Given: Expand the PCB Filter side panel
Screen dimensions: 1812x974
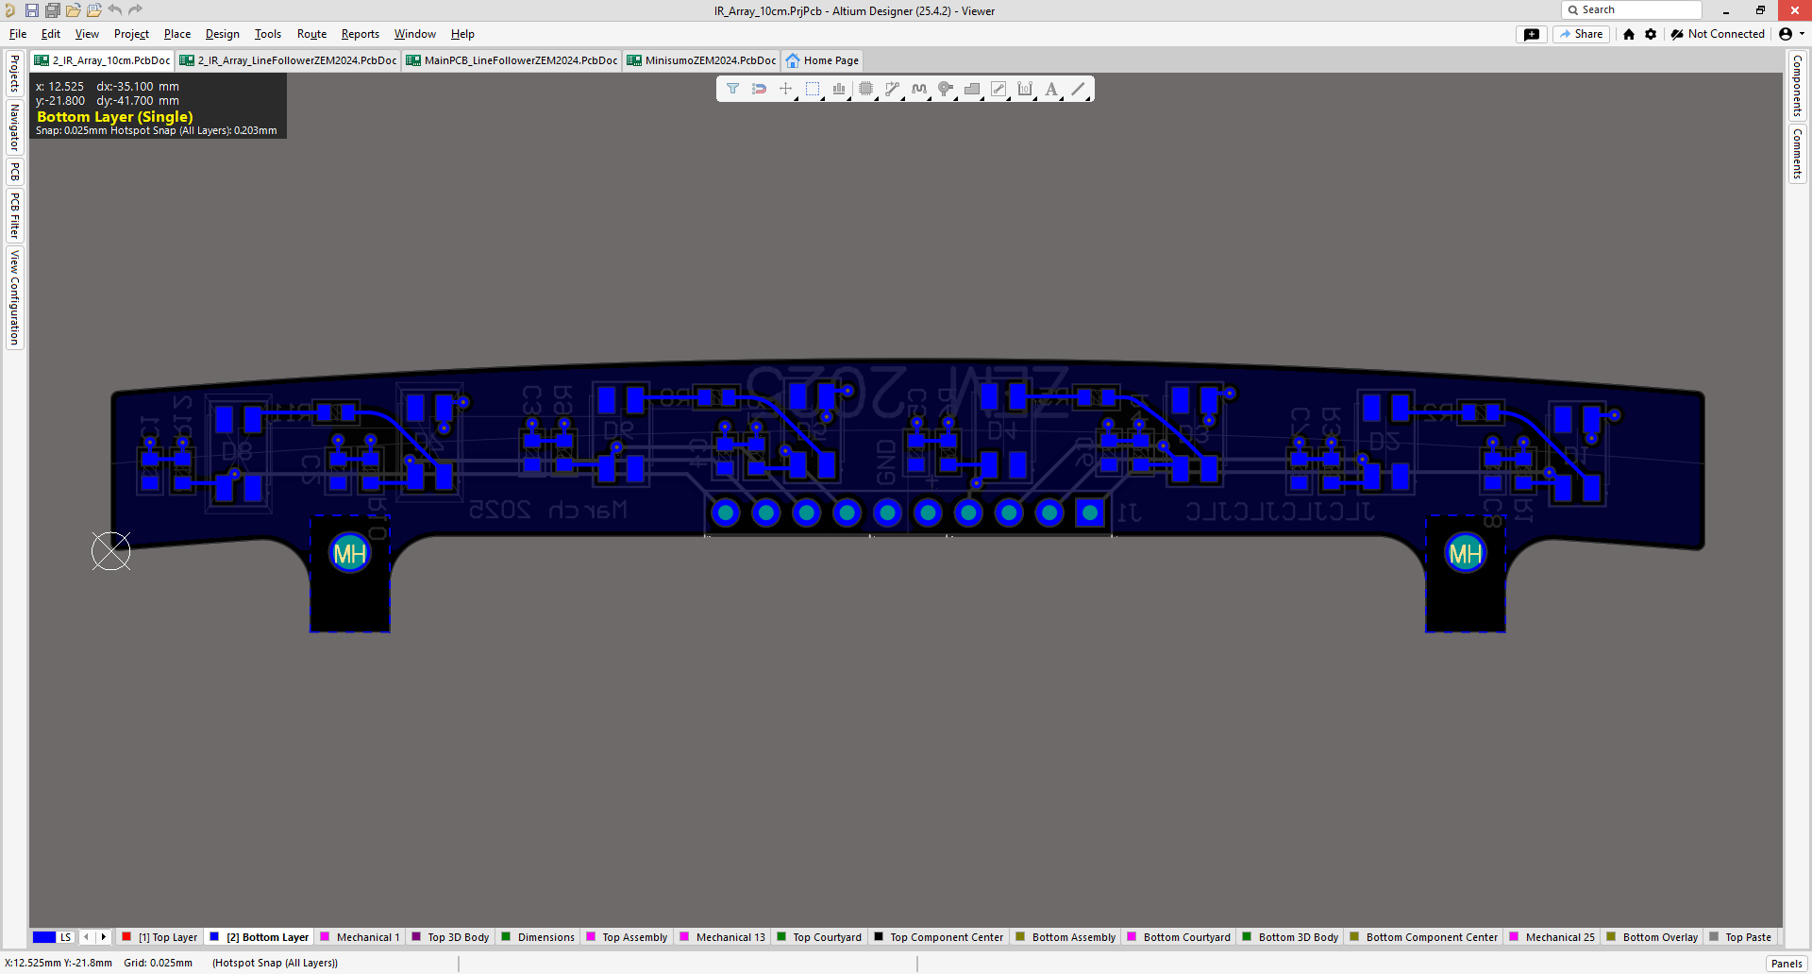Looking at the screenshot, I should (14, 215).
